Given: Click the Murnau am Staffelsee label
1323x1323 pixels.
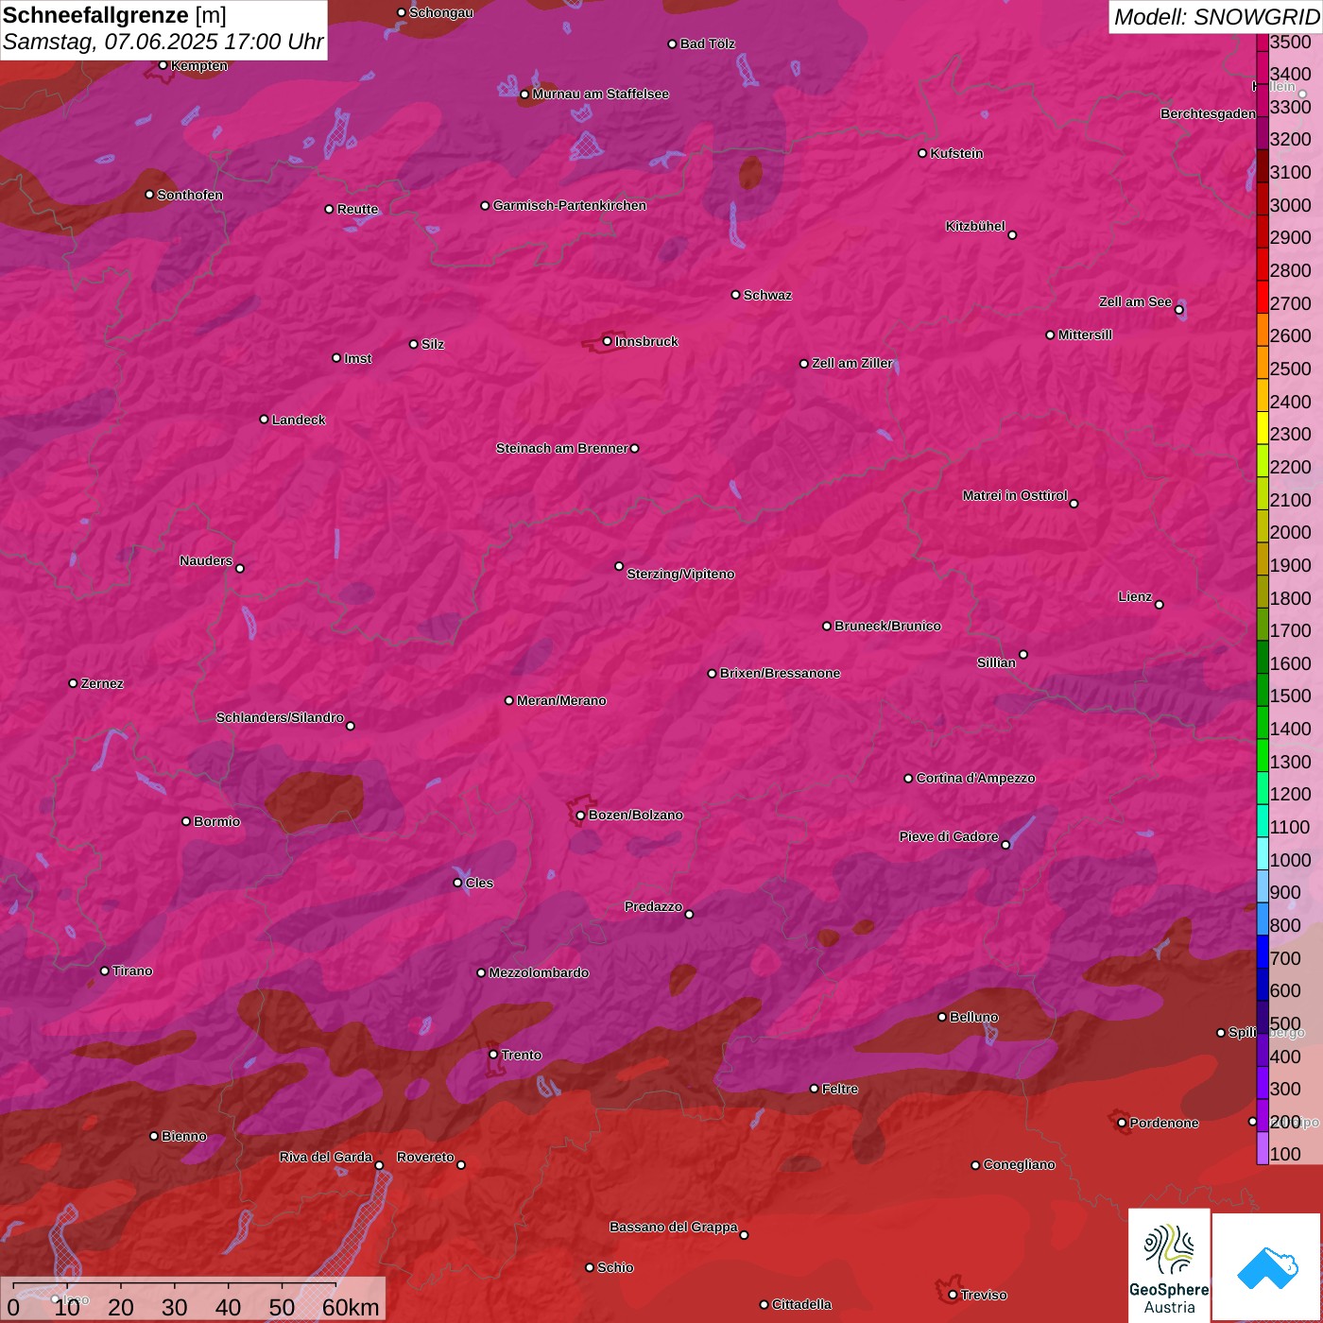Looking at the screenshot, I should tap(600, 94).
